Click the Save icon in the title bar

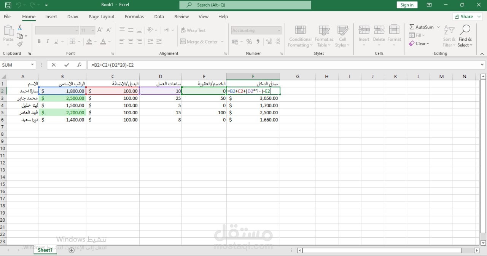pos(8,5)
